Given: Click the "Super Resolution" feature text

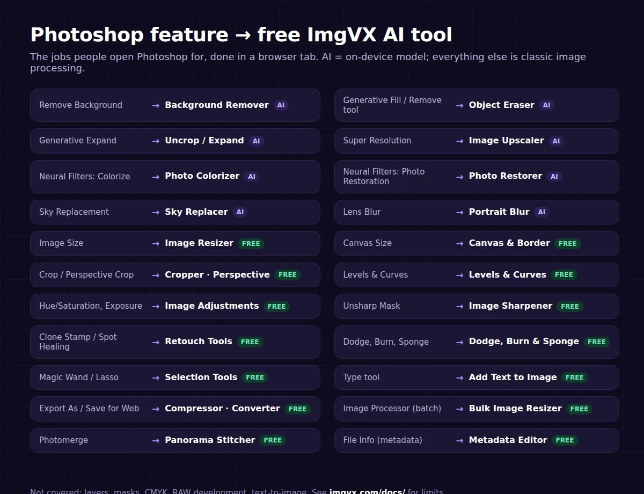Looking at the screenshot, I should 377,141.
